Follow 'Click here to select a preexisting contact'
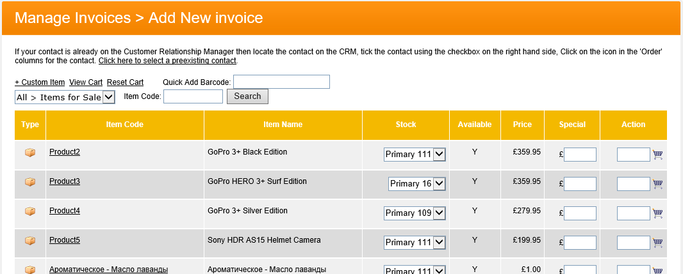 tap(167, 61)
